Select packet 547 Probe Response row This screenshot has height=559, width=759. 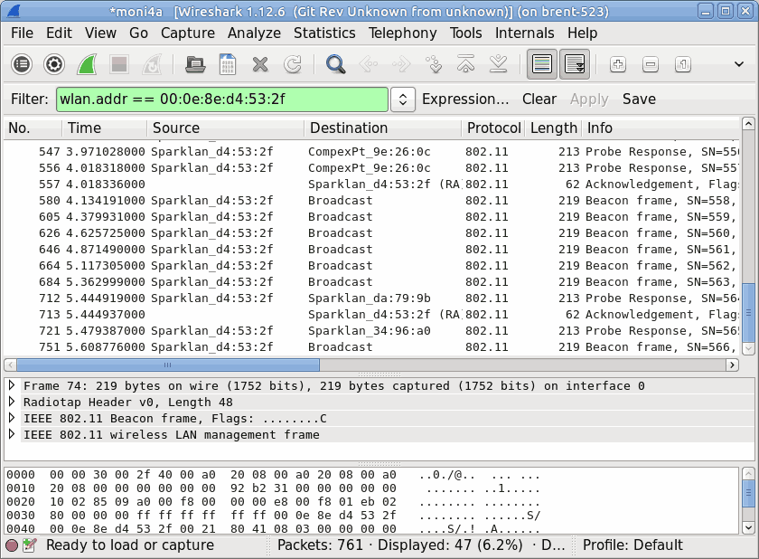click(371, 152)
